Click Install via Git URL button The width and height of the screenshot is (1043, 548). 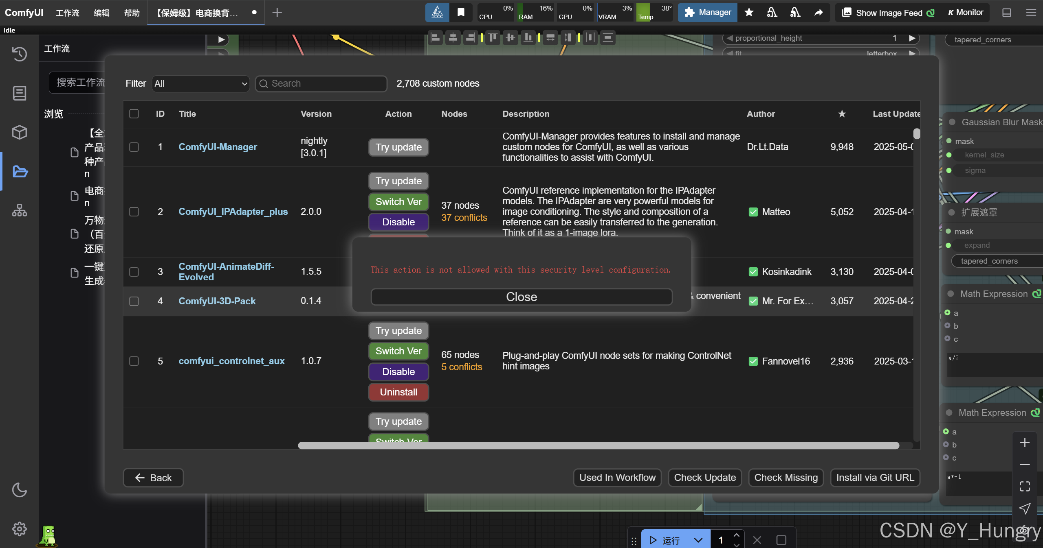[875, 478]
